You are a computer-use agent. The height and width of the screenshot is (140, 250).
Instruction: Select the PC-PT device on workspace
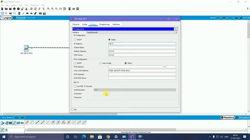point(26,47)
